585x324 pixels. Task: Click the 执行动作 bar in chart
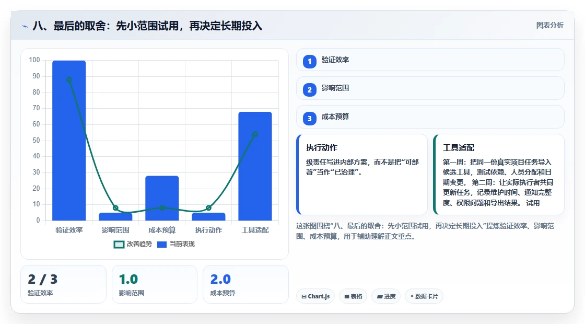click(208, 216)
